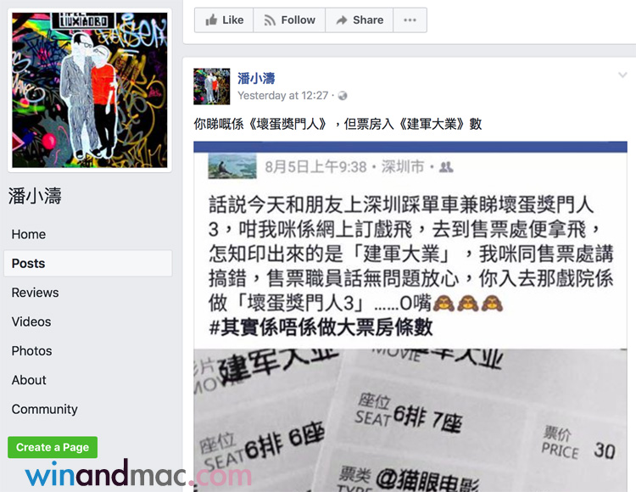Open the movie ticket photo in post
This screenshot has width=636, height=492.
point(410,420)
